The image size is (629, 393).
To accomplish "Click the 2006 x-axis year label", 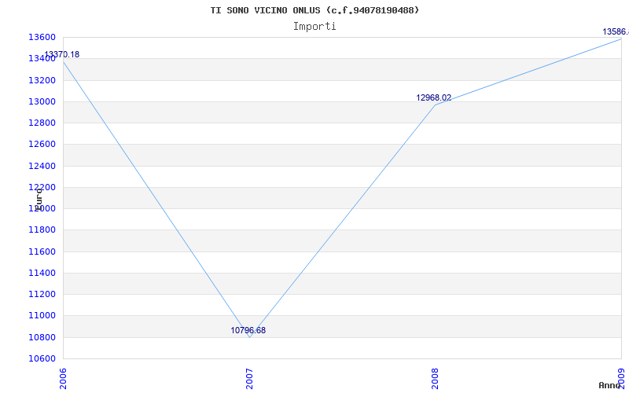I will tap(63, 379).
